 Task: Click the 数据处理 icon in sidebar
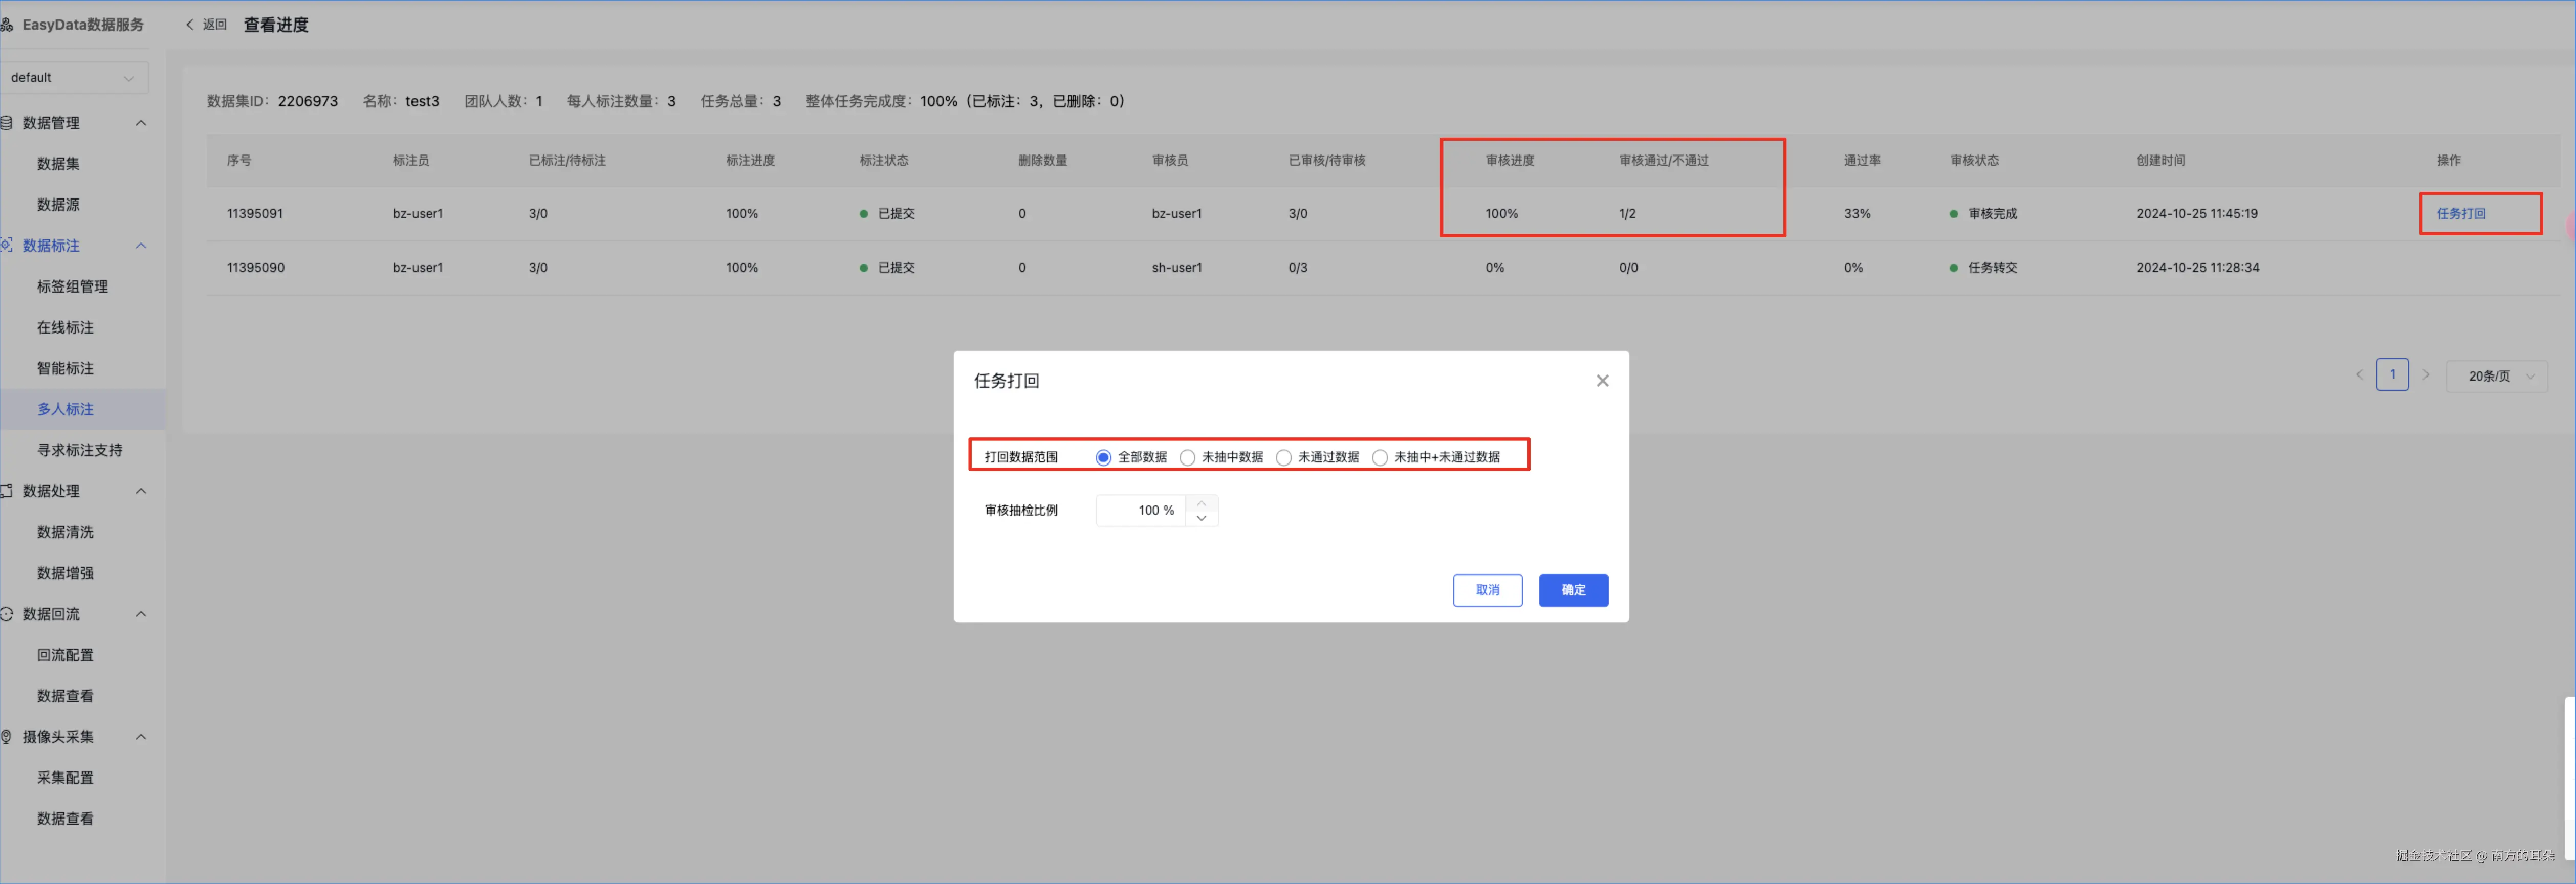pos(7,491)
